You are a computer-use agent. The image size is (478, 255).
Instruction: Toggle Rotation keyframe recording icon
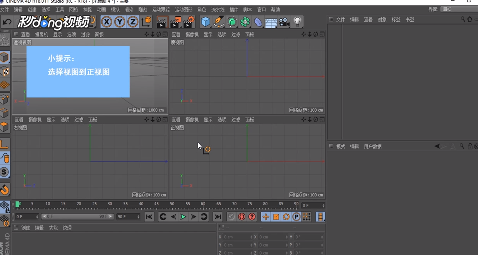pyautogui.click(x=286, y=217)
